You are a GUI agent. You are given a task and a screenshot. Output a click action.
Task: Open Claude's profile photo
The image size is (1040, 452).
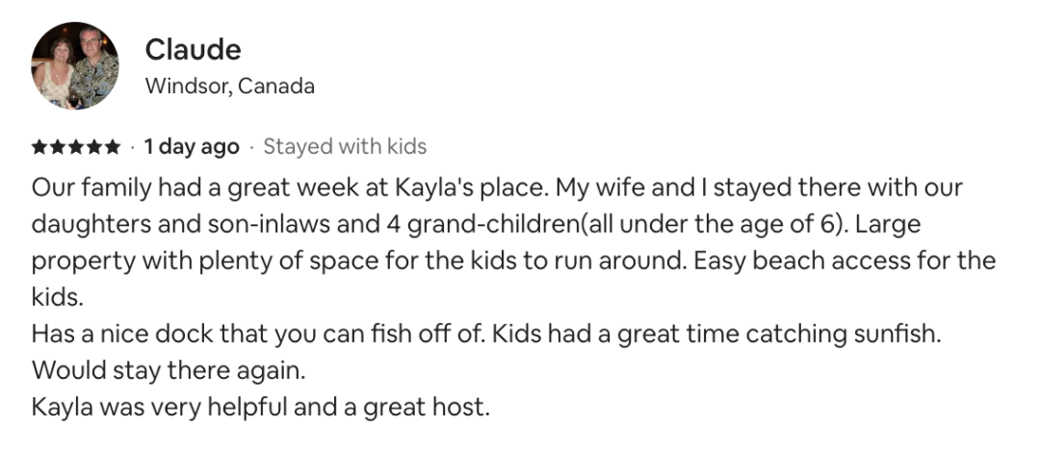[75, 65]
